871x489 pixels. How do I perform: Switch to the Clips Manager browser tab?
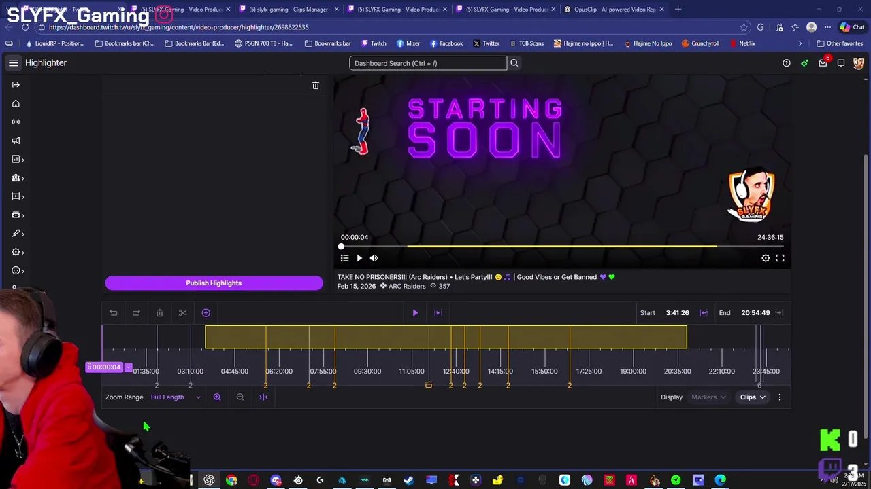[x=288, y=10]
